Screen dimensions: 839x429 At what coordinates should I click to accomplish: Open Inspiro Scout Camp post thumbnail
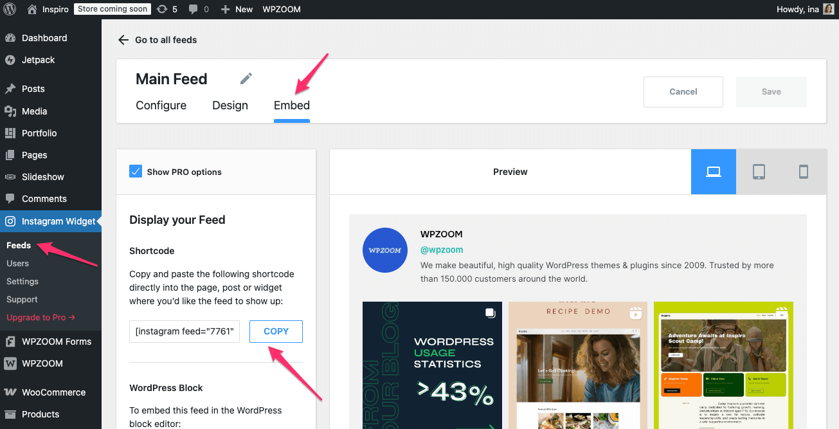click(723, 365)
